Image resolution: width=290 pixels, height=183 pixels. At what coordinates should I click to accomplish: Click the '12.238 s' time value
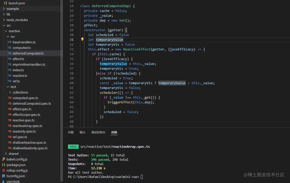click(x=98, y=168)
